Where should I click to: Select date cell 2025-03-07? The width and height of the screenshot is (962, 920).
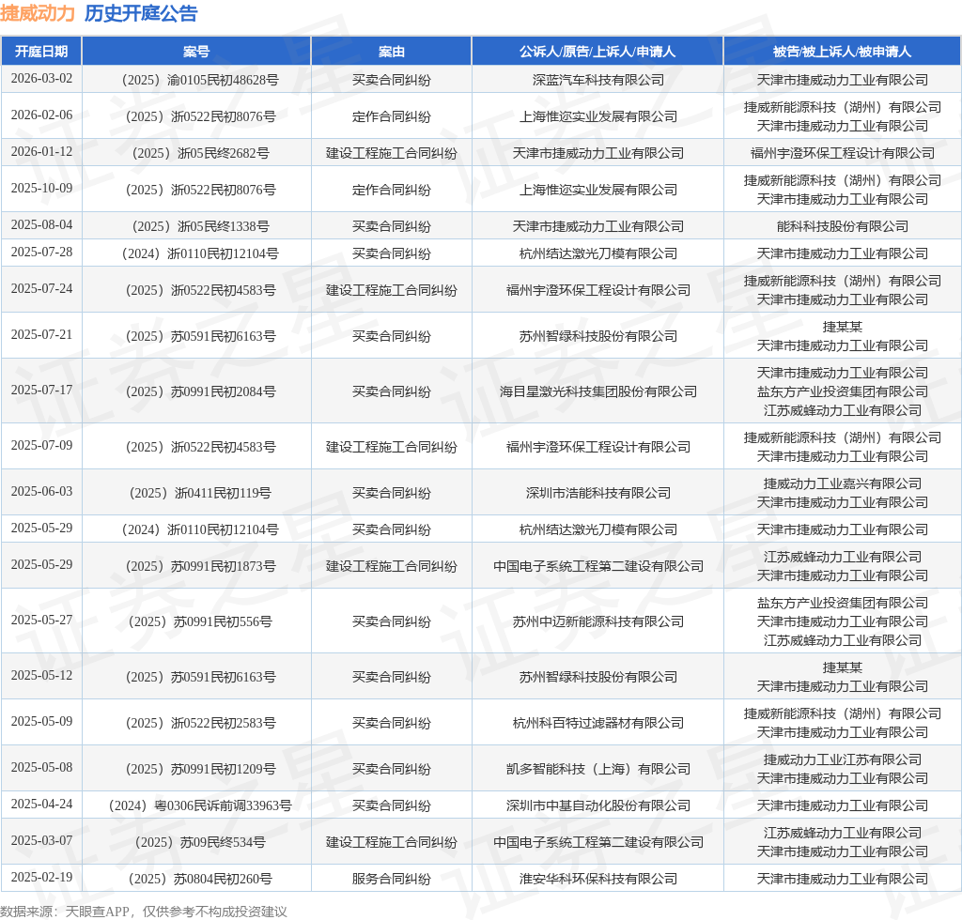tap(41, 841)
